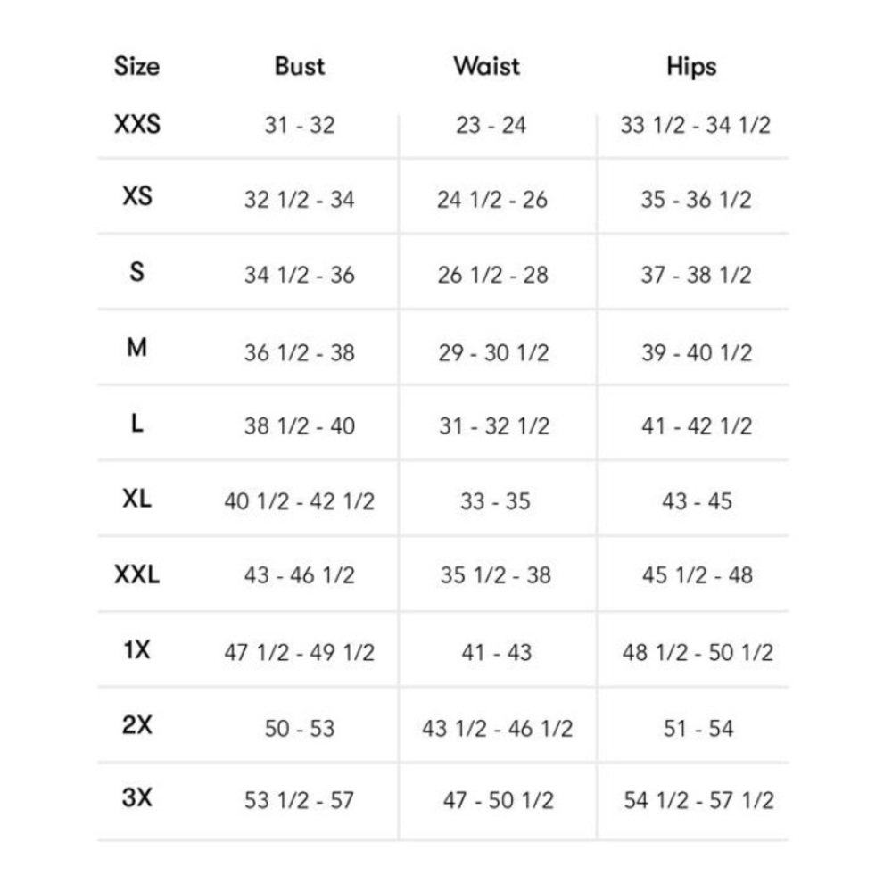The image size is (892, 892).
Task: Click the Hips column header
Action: coord(691,67)
